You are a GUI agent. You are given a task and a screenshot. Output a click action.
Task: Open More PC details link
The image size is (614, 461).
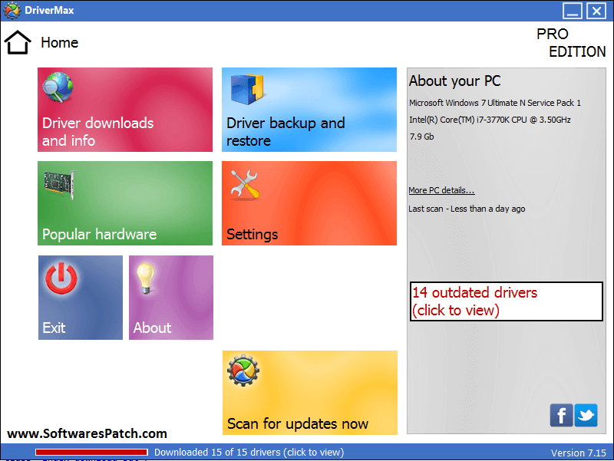click(x=441, y=190)
